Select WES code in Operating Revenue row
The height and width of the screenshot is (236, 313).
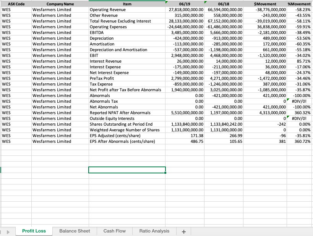pos(16,10)
